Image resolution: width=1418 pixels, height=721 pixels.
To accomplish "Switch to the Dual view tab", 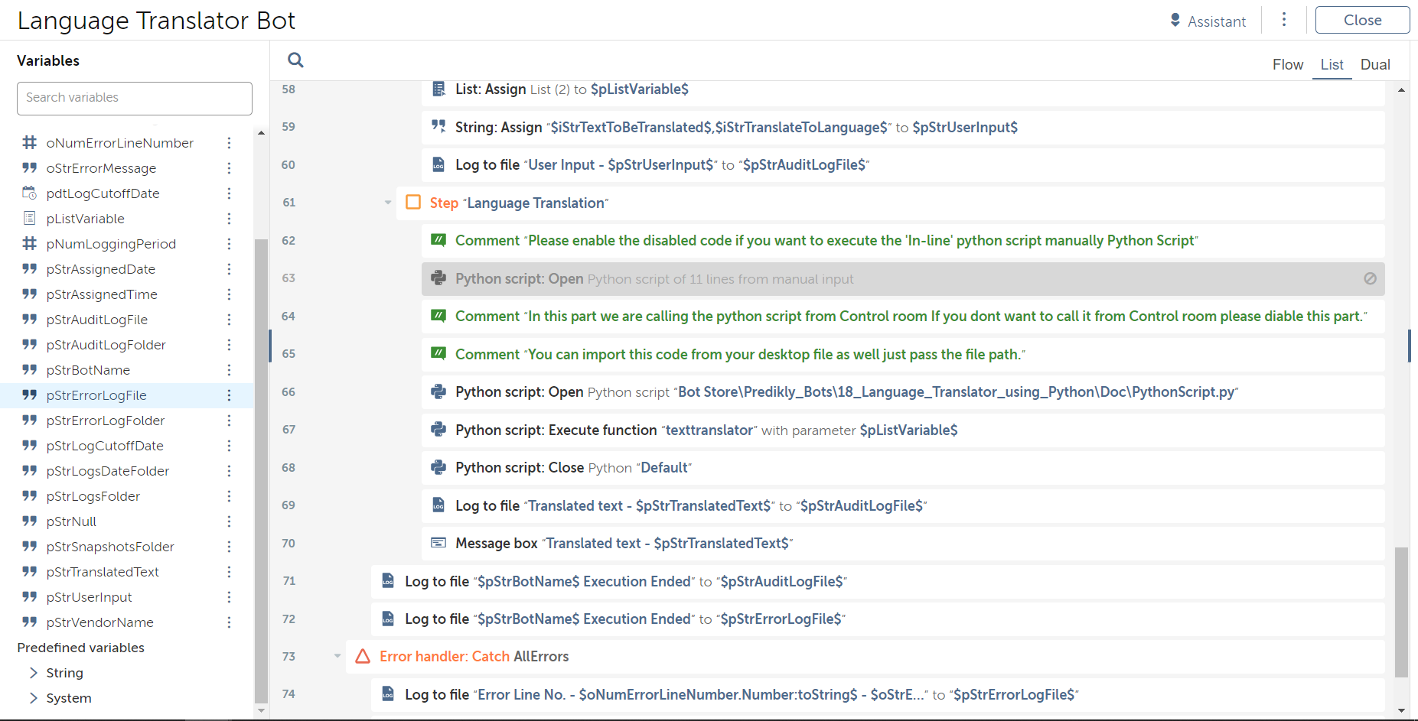I will coord(1375,65).
